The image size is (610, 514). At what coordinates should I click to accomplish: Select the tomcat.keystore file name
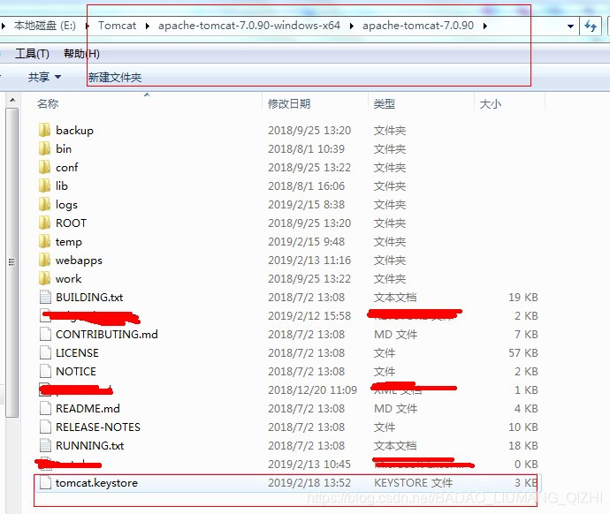point(96,483)
